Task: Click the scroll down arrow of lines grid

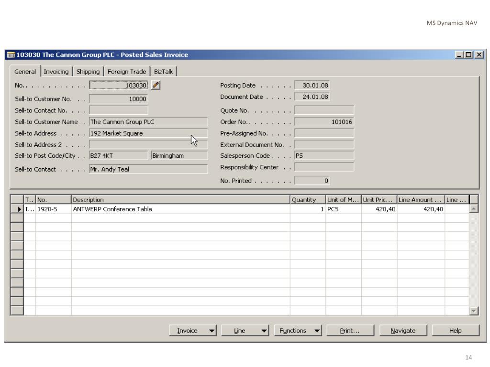Action: click(474, 311)
